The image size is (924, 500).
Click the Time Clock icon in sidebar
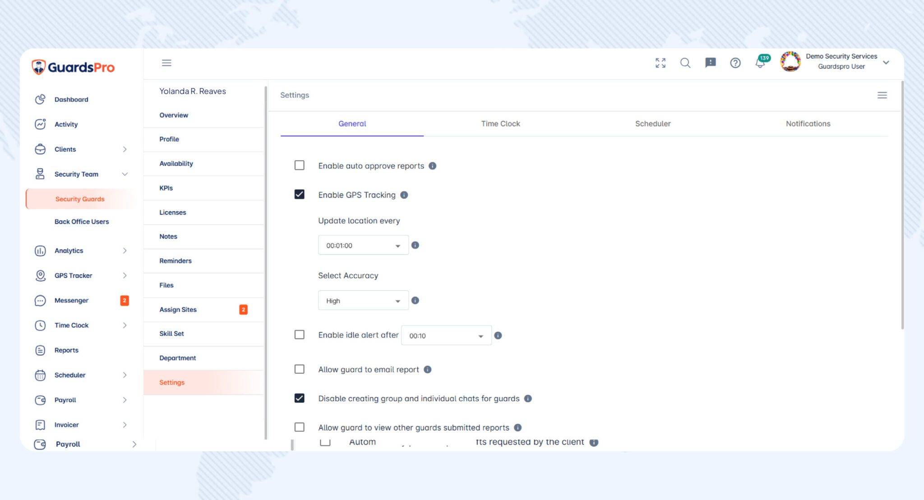(40, 325)
